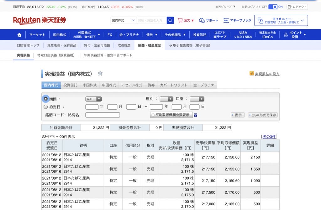Image resolution: width=321 pixels, height=210 pixels.
Task: Switch to the 米国株式 tab
Action: coord(90,85)
